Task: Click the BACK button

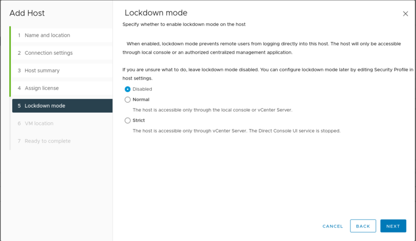Action: click(x=363, y=226)
